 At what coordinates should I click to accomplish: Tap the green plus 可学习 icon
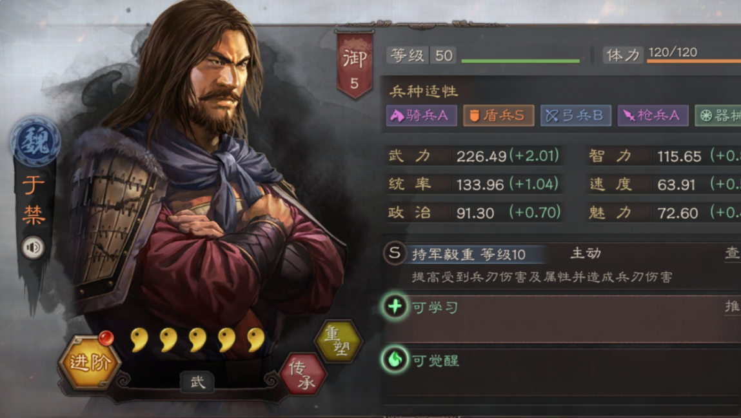pyautogui.click(x=395, y=306)
